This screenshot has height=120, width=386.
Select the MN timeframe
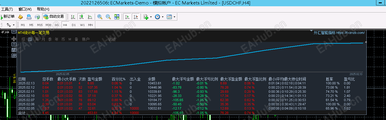(x=90, y=25)
